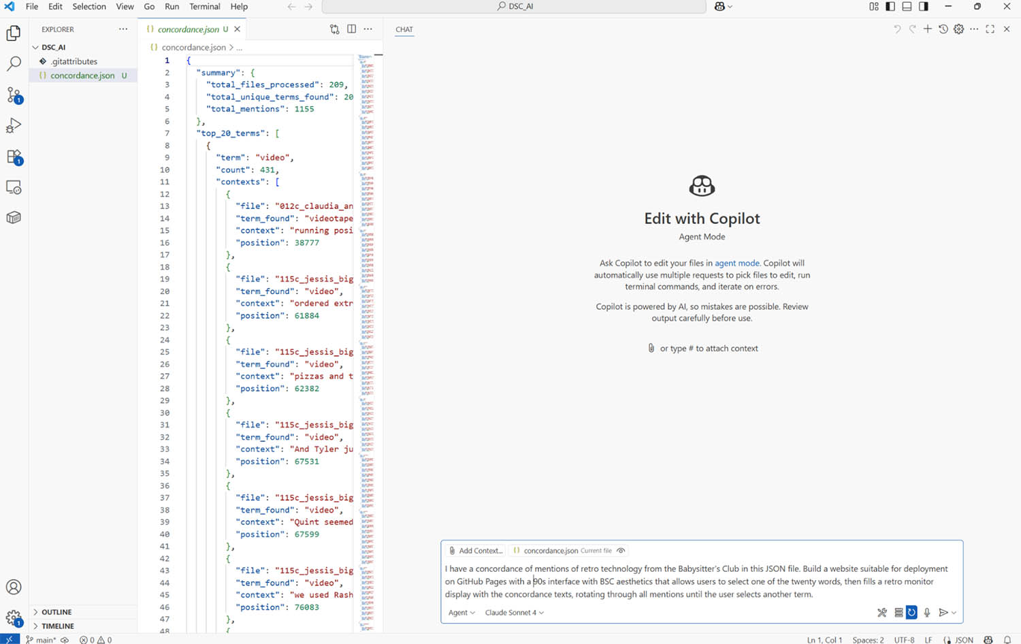The image size is (1021, 644).
Task: Select the CHAT tab
Action: (x=404, y=29)
